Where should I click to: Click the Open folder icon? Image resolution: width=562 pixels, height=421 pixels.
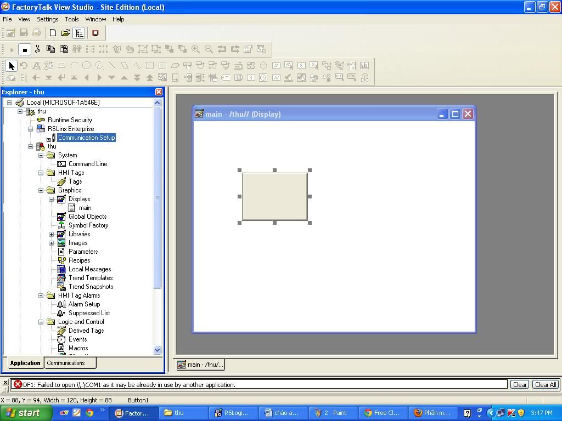(66, 33)
